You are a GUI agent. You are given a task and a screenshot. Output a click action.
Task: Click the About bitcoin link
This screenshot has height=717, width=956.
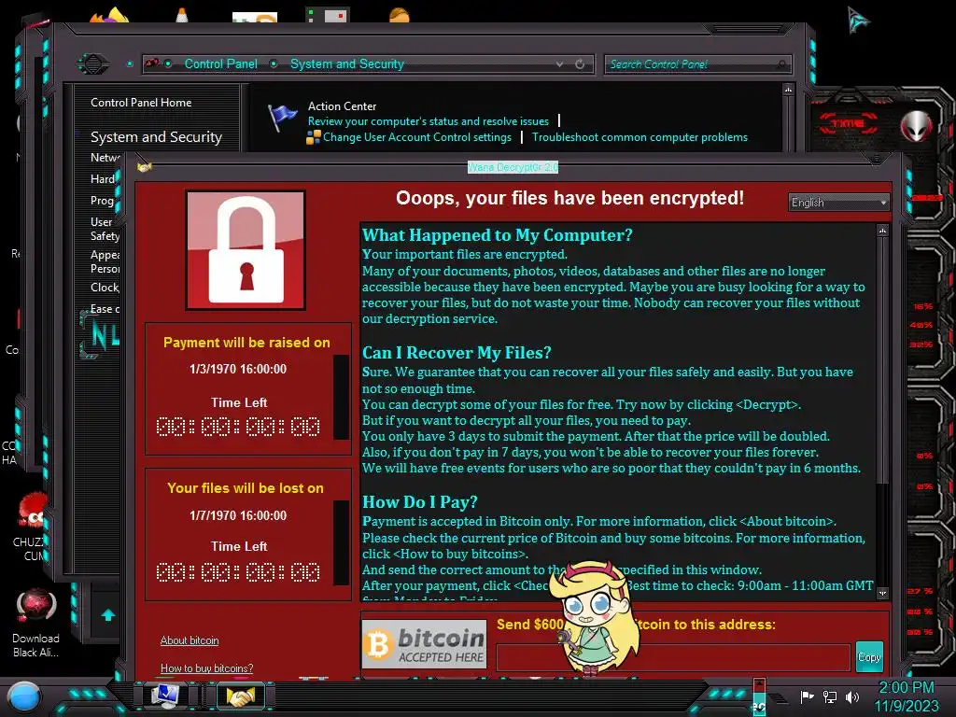click(x=190, y=640)
